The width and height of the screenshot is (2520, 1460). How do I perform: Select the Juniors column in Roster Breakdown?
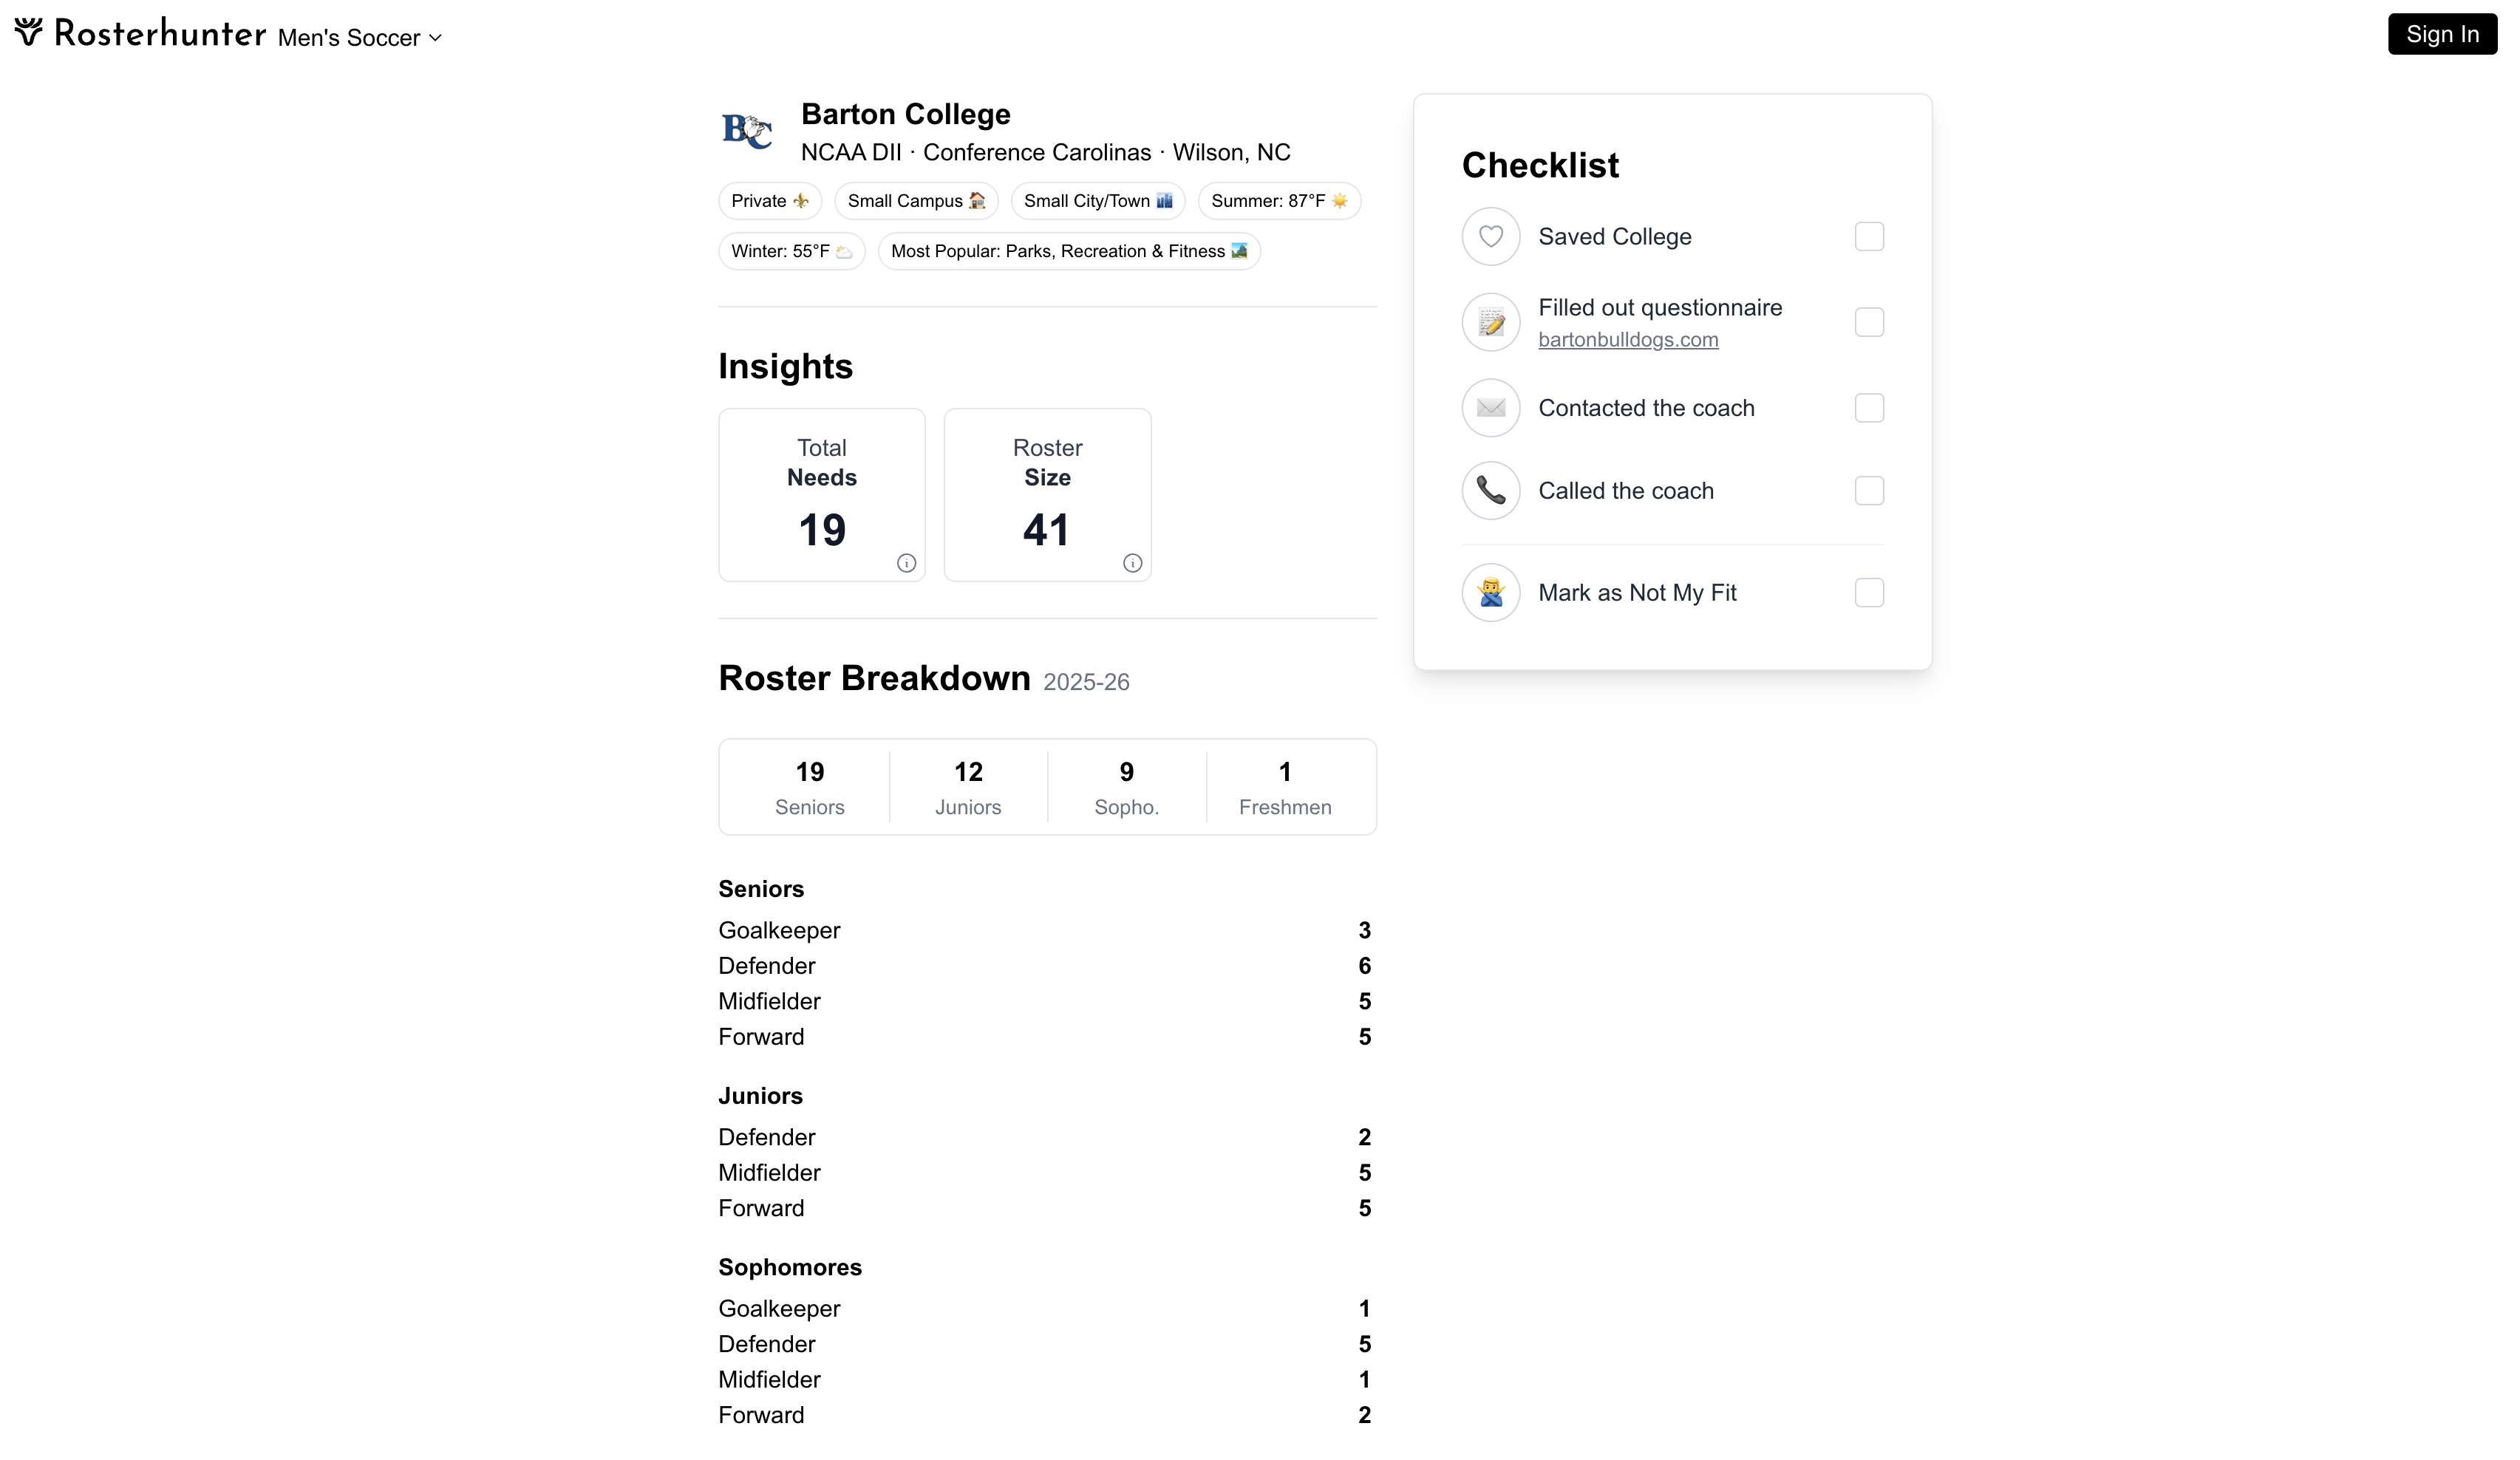coord(968,787)
